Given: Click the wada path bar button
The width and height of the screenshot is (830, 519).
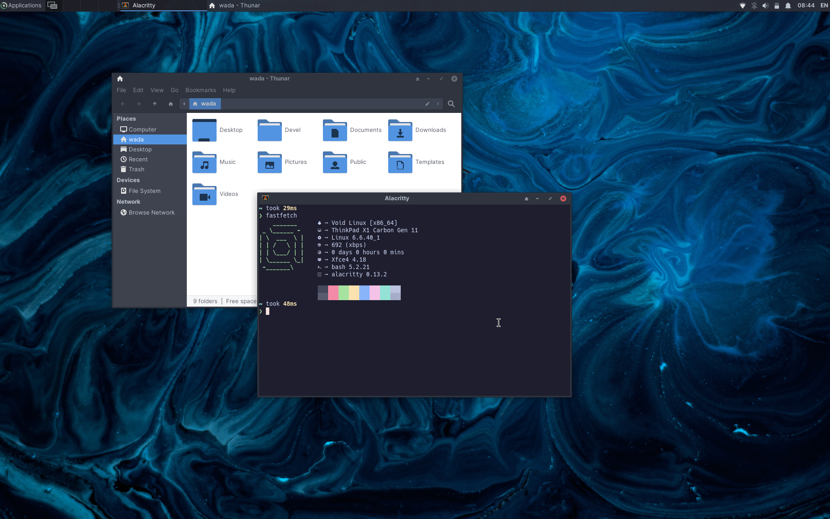Looking at the screenshot, I should pyautogui.click(x=205, y=104).
